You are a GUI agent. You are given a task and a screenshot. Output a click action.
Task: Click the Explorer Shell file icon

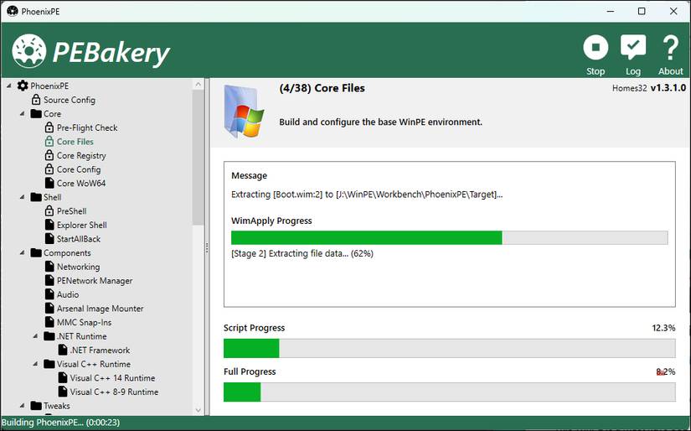49,225
